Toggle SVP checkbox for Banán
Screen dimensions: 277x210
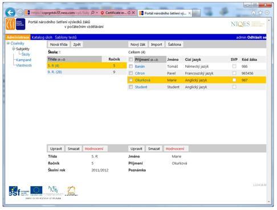click(x=234, y=66)
